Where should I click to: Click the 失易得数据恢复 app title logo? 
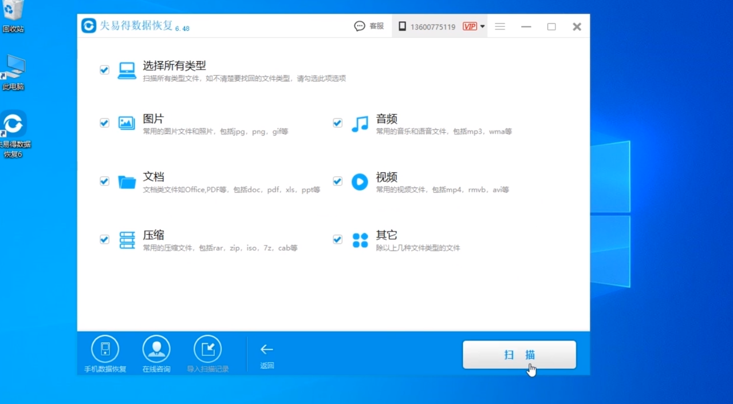88,26
